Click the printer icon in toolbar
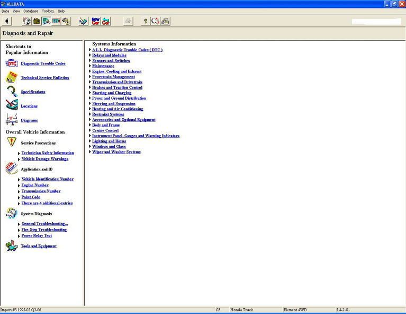The image size is (406, 314). click(x=166, y=21)
